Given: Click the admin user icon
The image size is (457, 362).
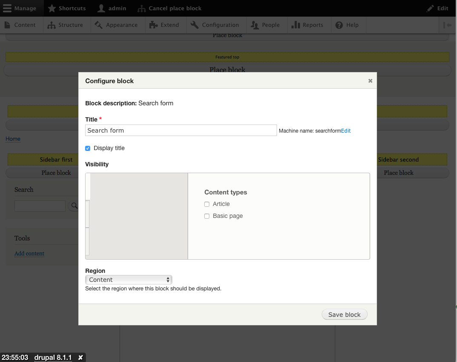Looking at the screenshot, I should coord(101,8).
